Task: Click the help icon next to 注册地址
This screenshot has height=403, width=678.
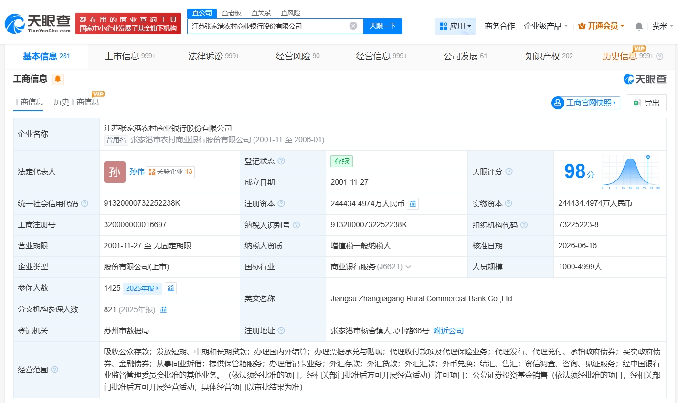Action: [281, 330]
